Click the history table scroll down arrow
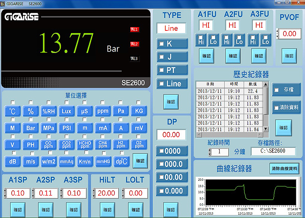Viewport: 305px width, 218px height. pyautogui.click(x=266, y=129)
